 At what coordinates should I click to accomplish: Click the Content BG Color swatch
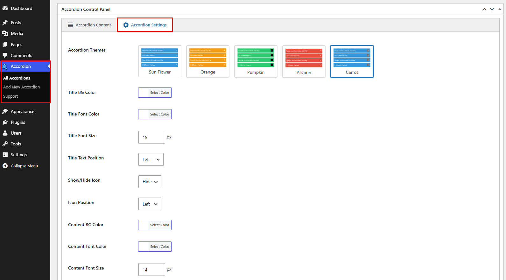coord(143,225)
